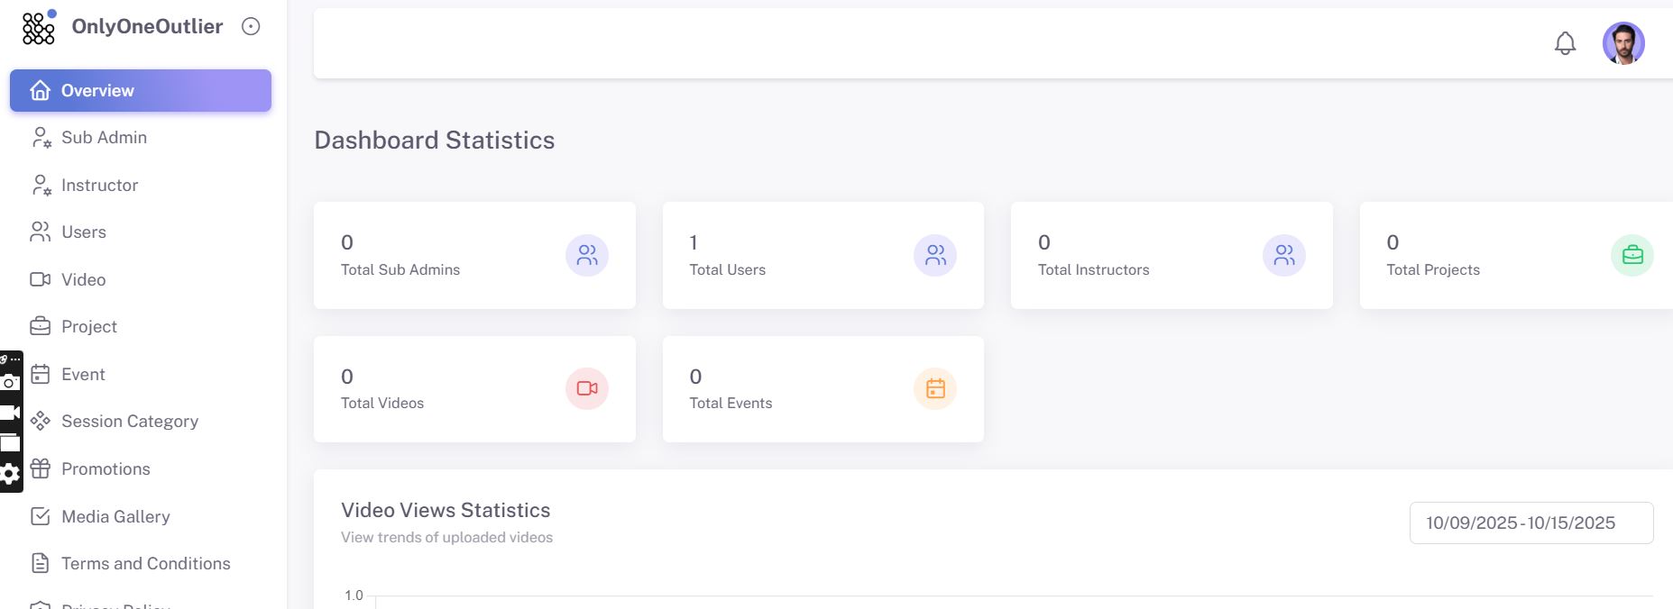Open the Media Gallery link

point(115,517)
